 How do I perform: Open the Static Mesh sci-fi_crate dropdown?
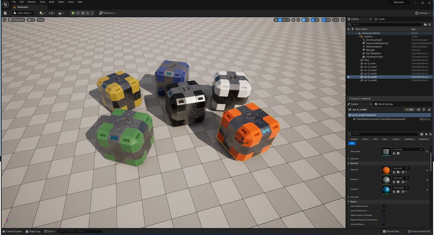point(408,149)
